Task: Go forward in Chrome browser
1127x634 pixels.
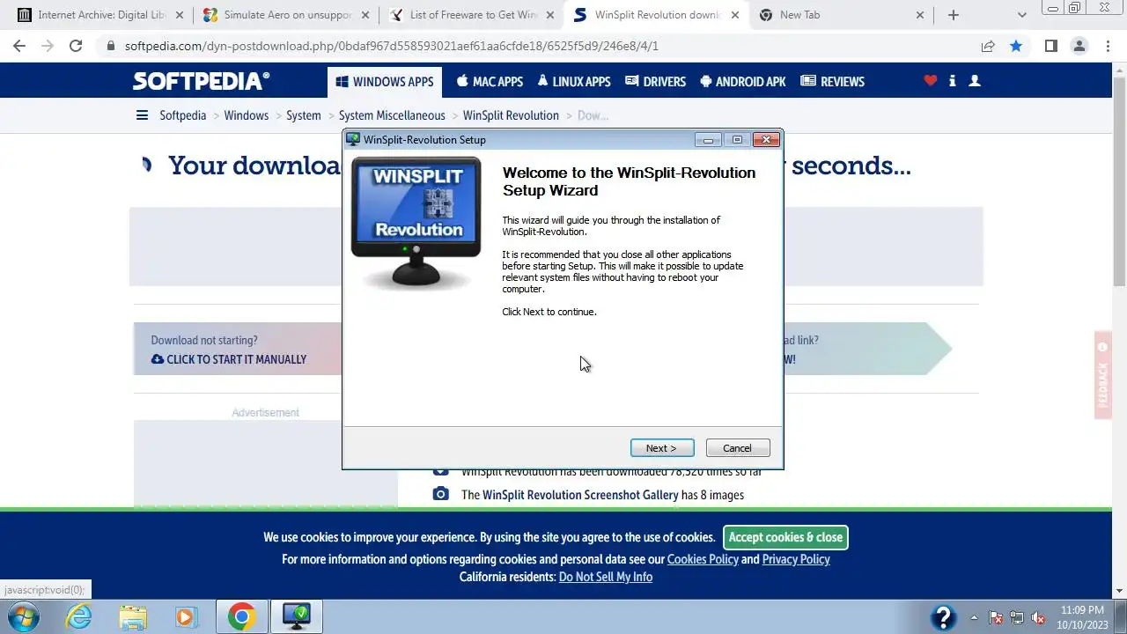Action: click(x=48, y=46)
